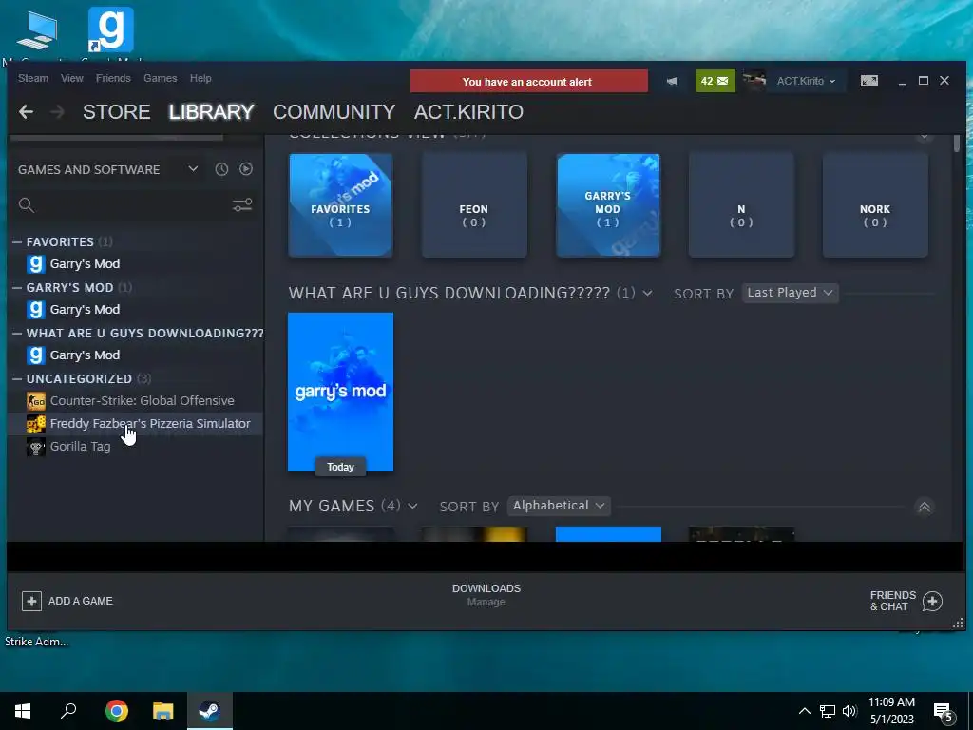Open the Friends menu
Viewport: 973px width, 730px height.
pyautogui.click(x=113, y=78)
